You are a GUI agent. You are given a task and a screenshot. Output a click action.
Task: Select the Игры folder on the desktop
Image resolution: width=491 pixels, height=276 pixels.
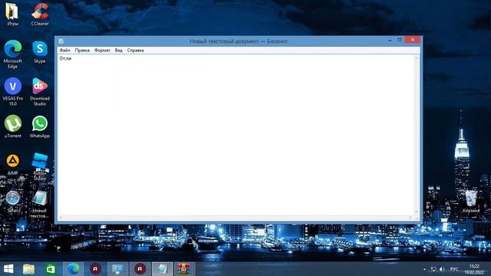[x=12, y=15]
